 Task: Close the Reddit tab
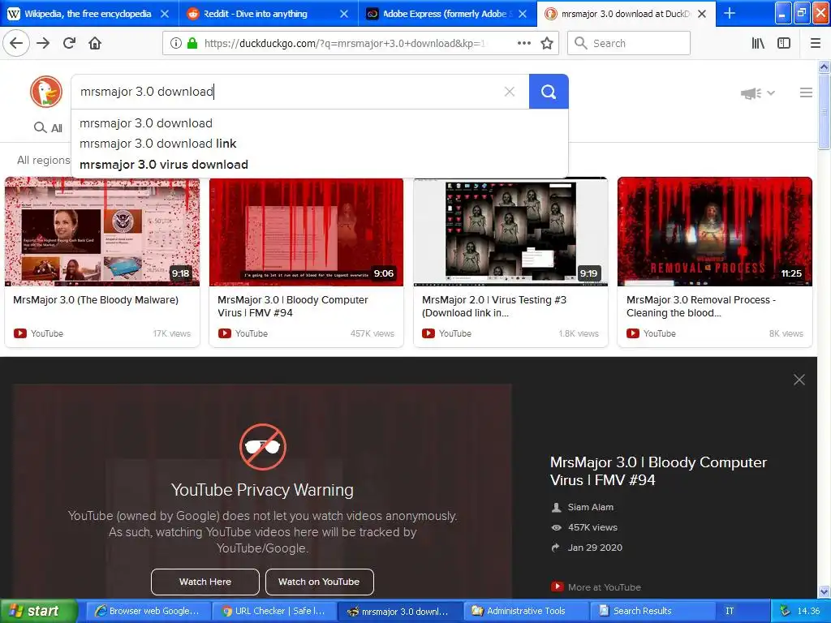pyautogui.click(x=344, y=14)
